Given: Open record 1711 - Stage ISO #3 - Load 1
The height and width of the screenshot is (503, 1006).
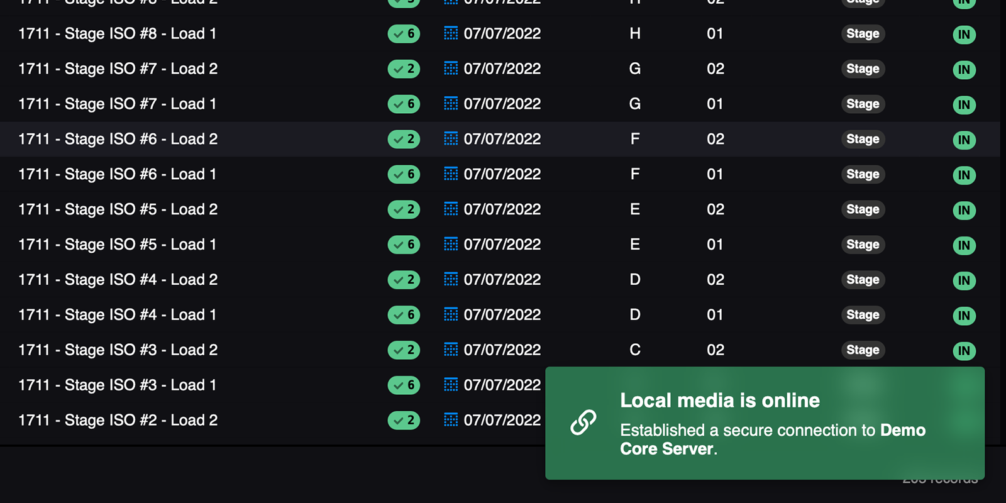Looking at the screenshot, I should 117,385.
